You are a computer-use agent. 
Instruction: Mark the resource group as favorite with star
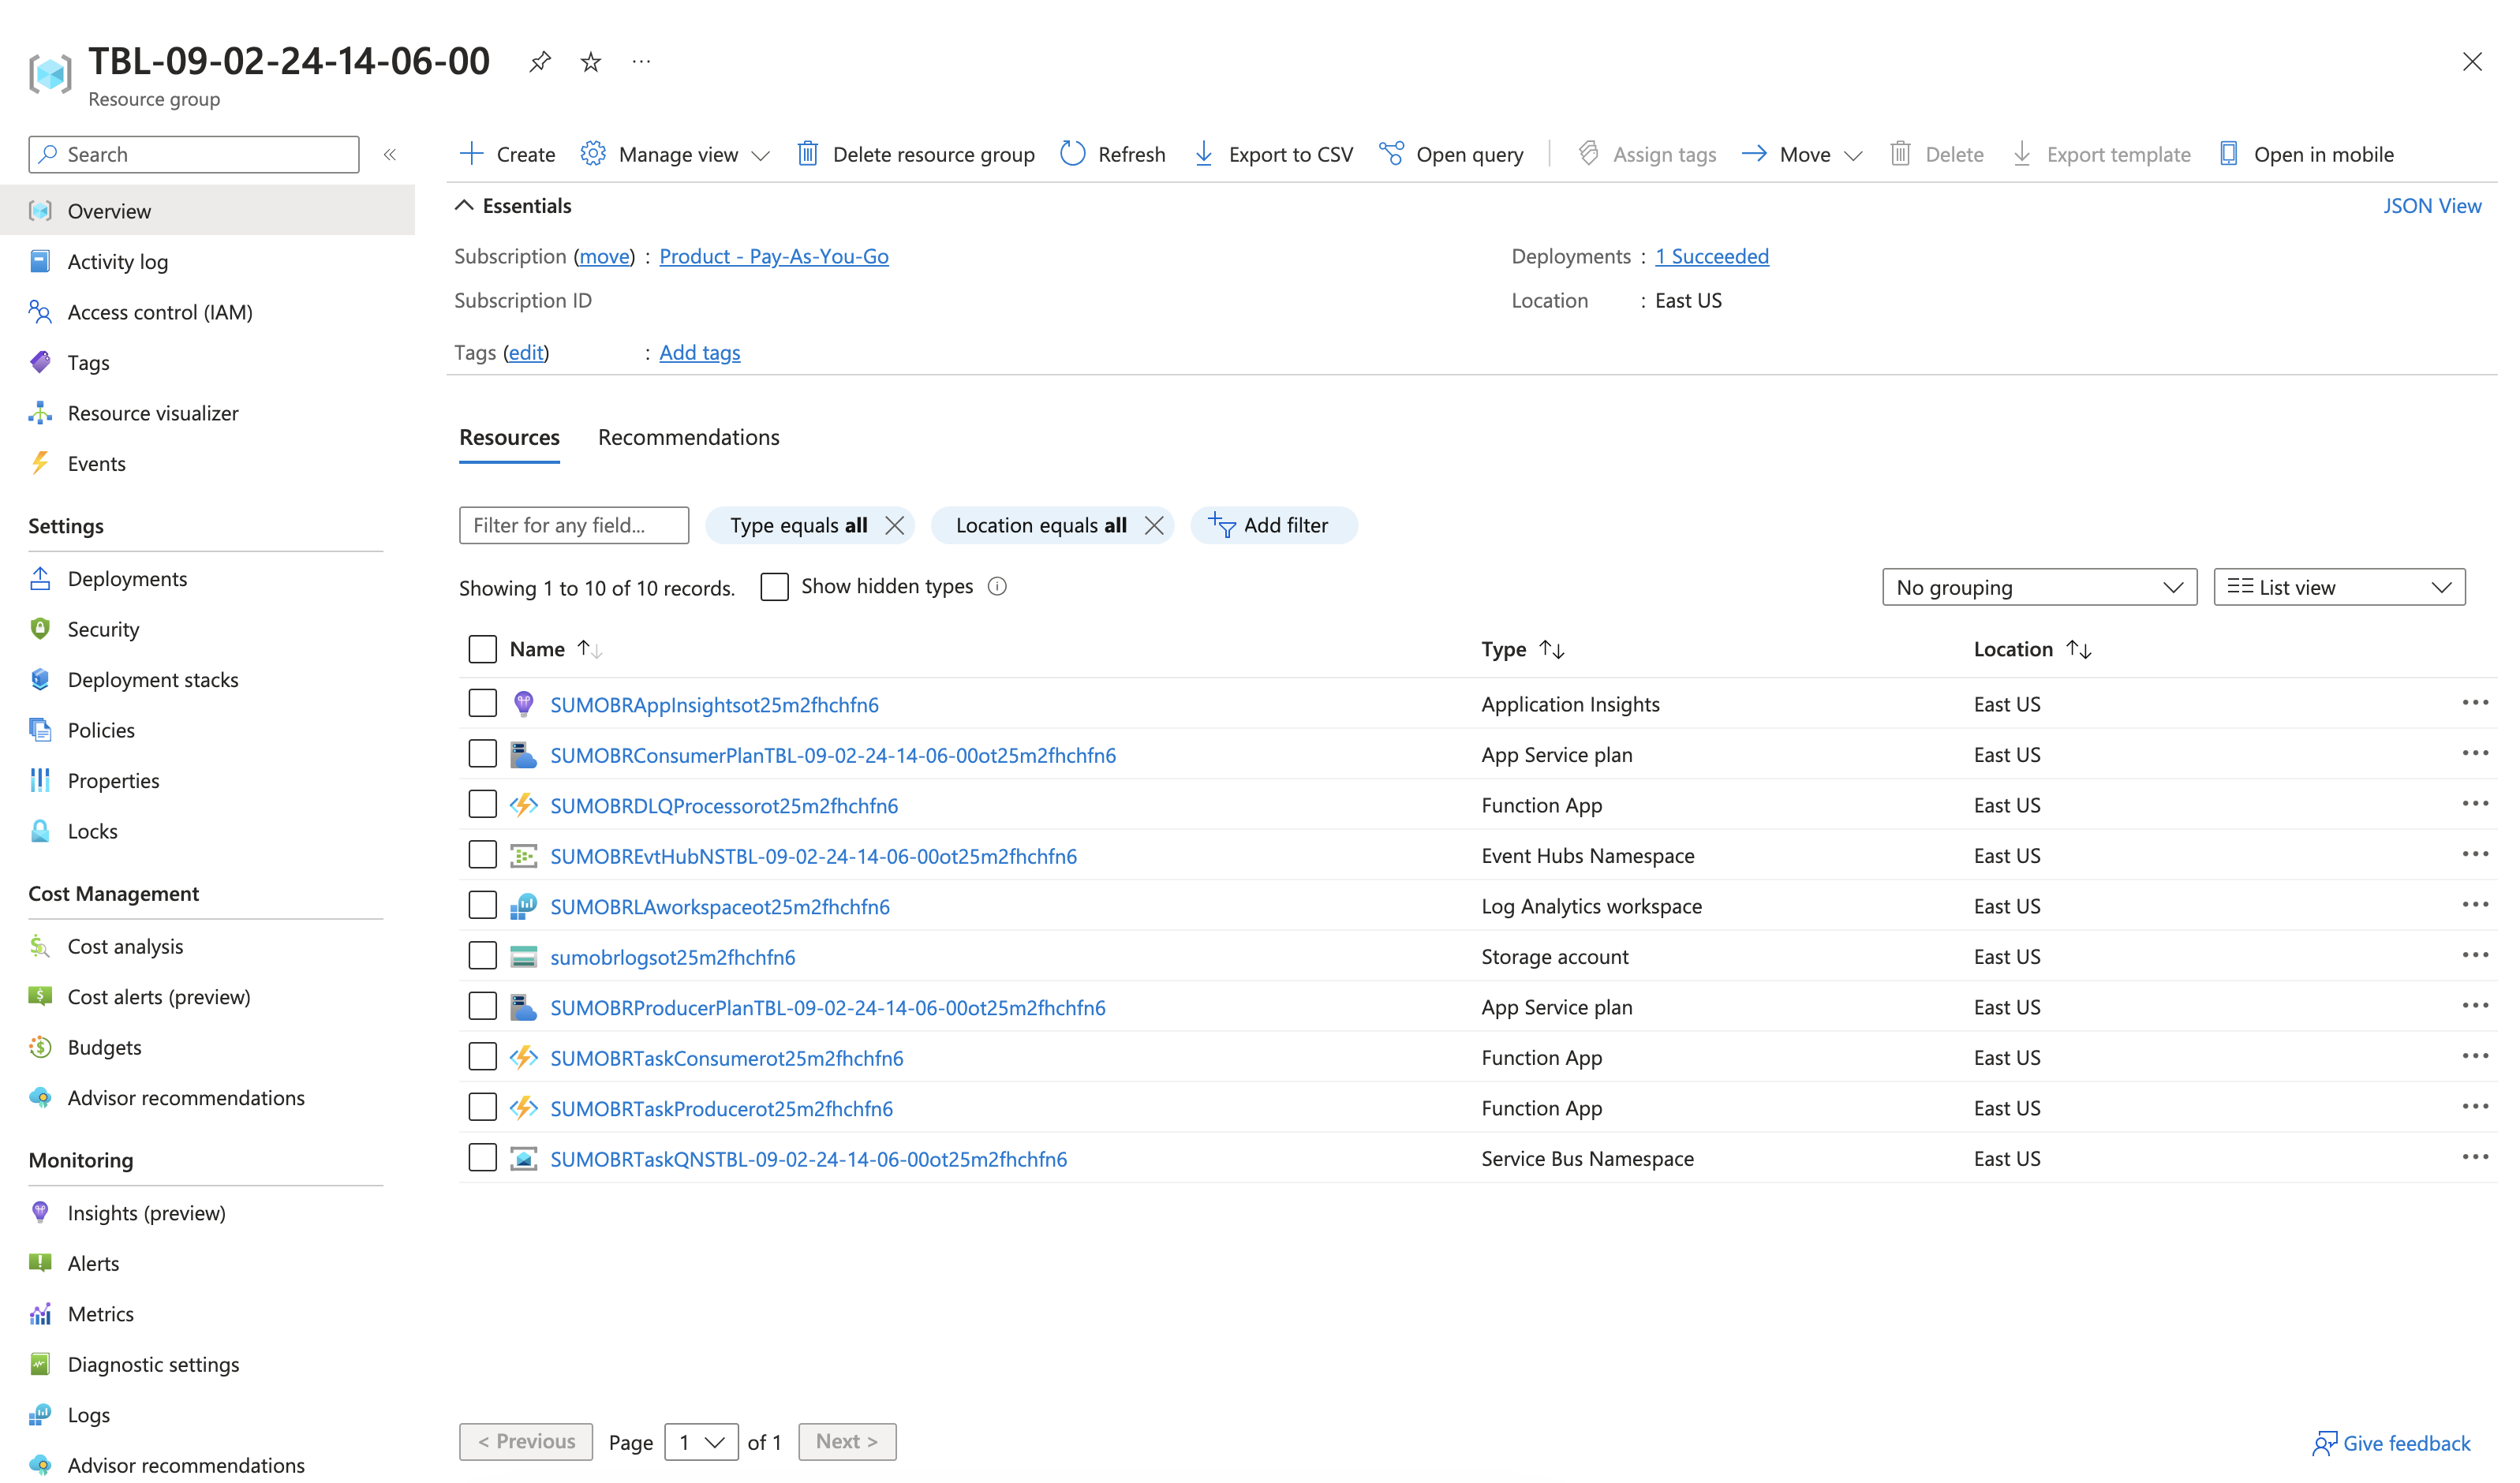[590, 61]
